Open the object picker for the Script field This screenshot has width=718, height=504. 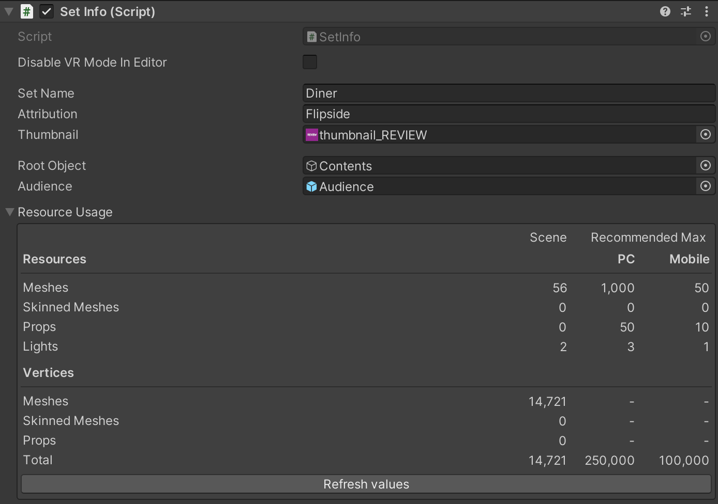click(x=705, y=36)
